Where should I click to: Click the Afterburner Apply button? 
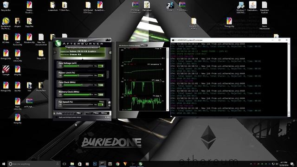[x=89, y=113]
